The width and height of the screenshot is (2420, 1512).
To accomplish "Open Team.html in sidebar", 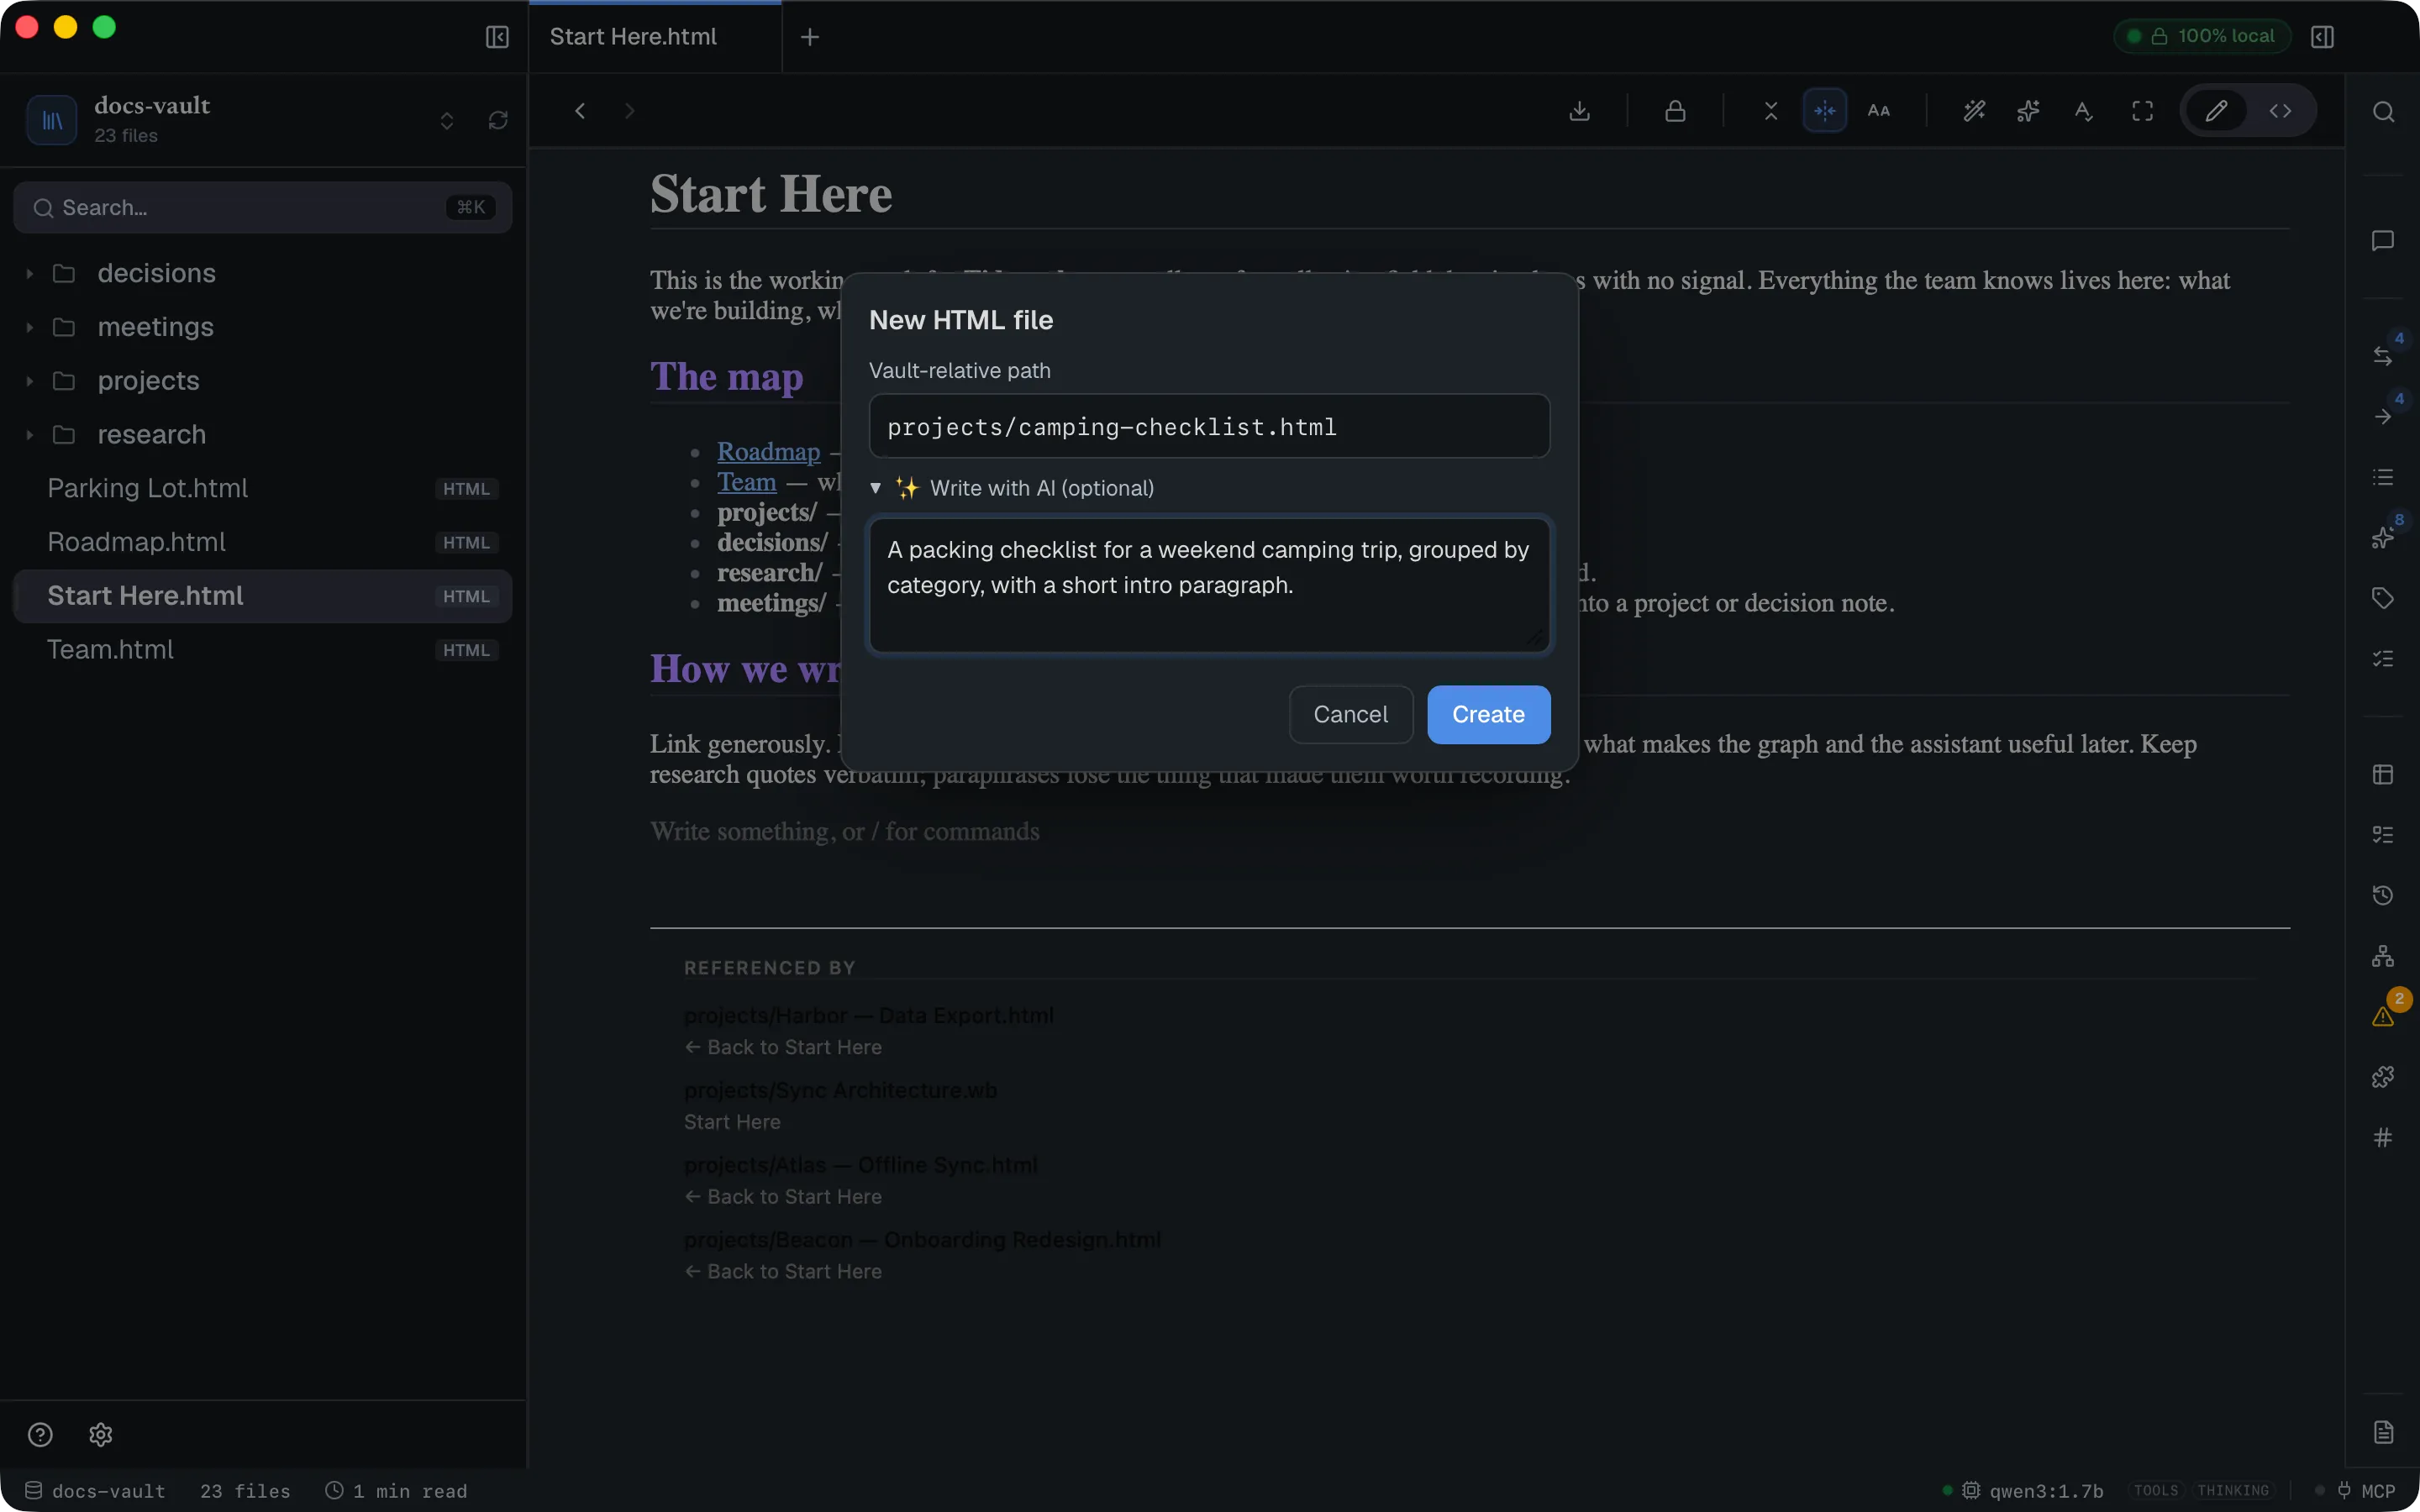I will (x=262, y=650).
